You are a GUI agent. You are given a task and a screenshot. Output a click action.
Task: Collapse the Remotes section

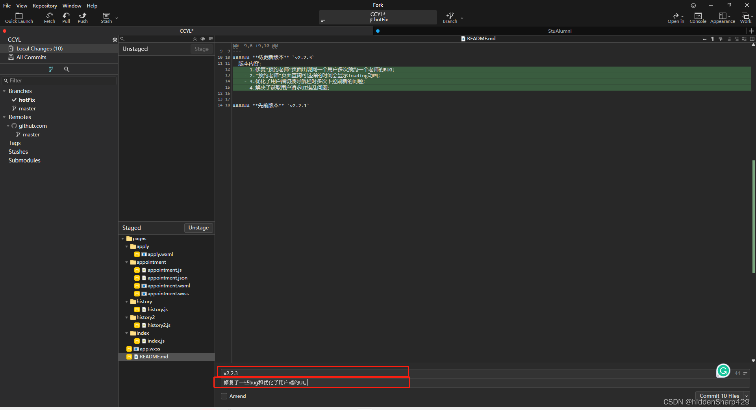4,117
